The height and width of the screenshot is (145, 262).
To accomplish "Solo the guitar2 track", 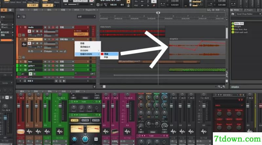I will click(x=49, y=70).
